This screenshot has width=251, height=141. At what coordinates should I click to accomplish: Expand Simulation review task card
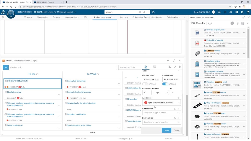59,95
